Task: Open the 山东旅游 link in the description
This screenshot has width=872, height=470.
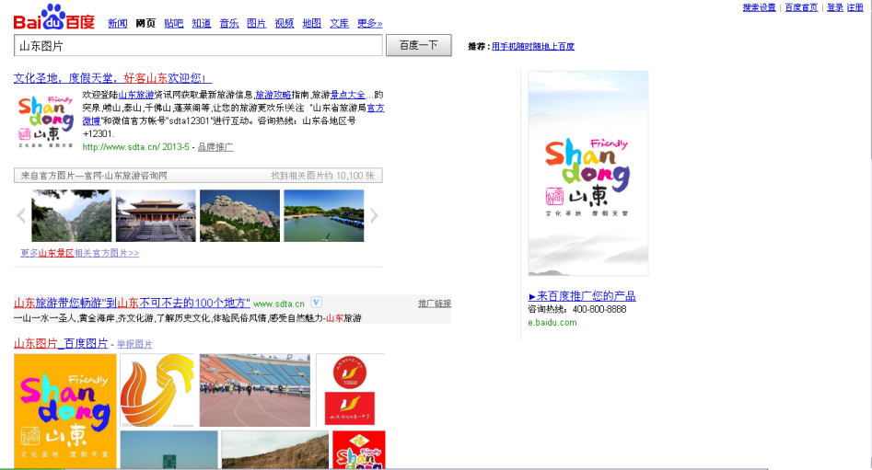Action: 136,95
